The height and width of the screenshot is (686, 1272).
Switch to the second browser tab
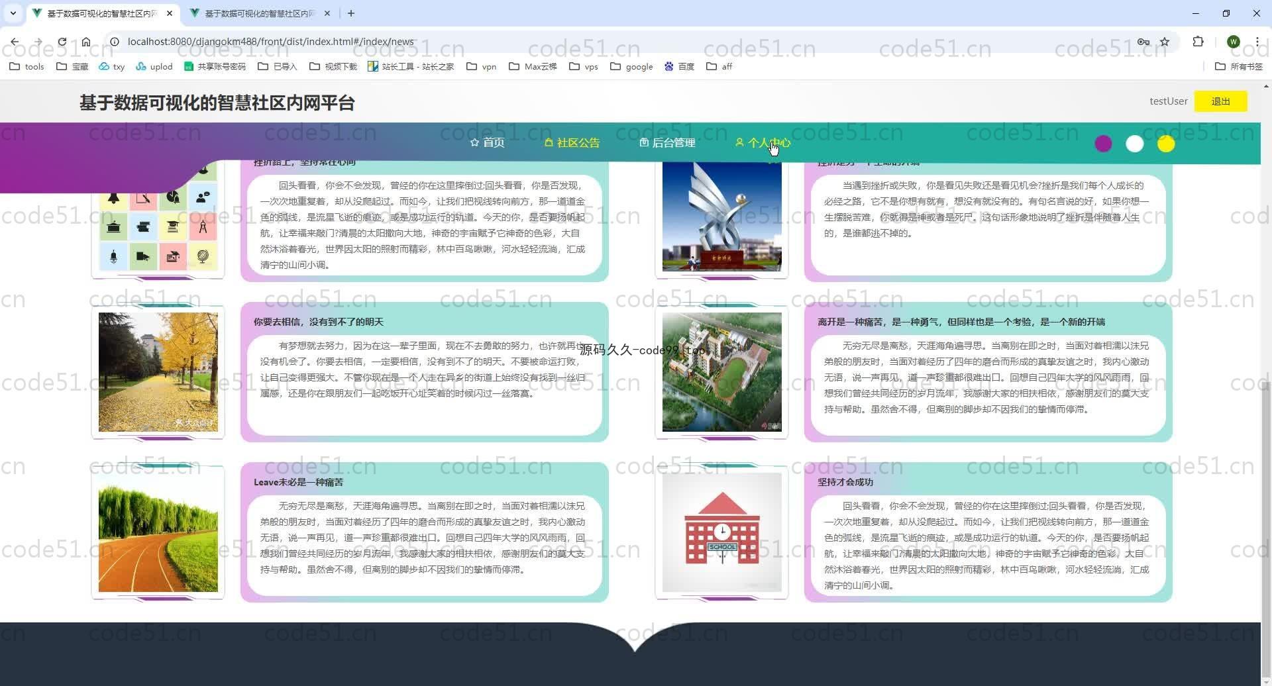[x=260, y=13]
